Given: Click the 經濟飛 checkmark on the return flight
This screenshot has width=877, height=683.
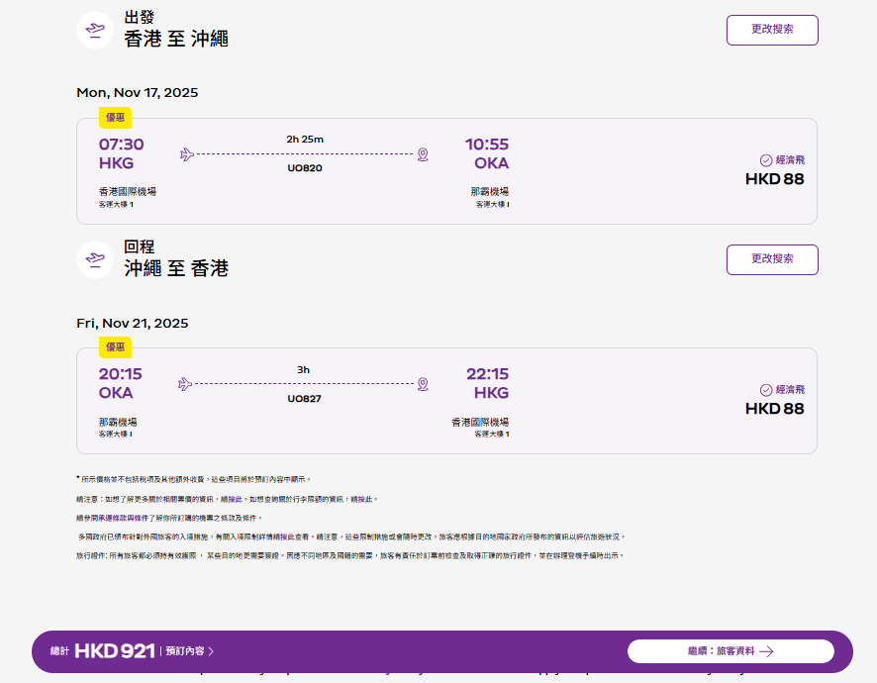Looking at the screenshot, I should pyautogui.click(x=765, y=390).
